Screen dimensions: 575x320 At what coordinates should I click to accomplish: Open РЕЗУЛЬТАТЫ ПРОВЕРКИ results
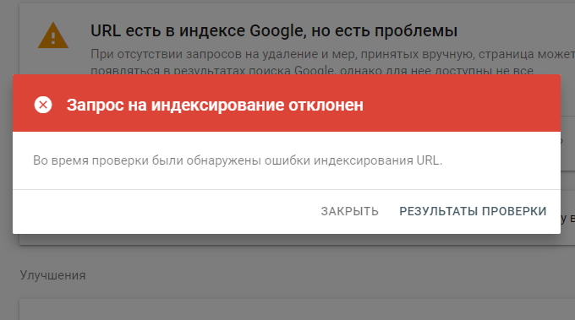[x=473, y=211]
